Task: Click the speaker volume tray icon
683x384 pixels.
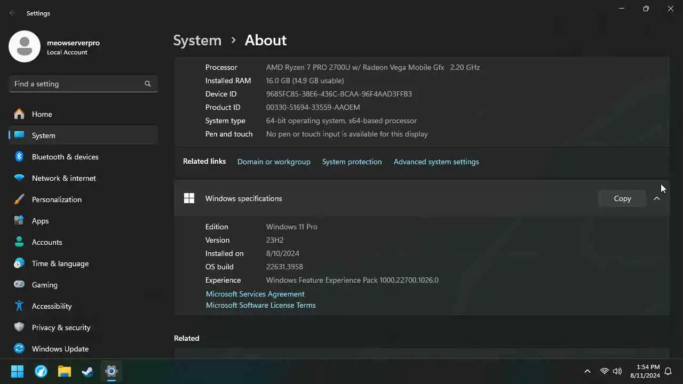Action: pos(617,371)
